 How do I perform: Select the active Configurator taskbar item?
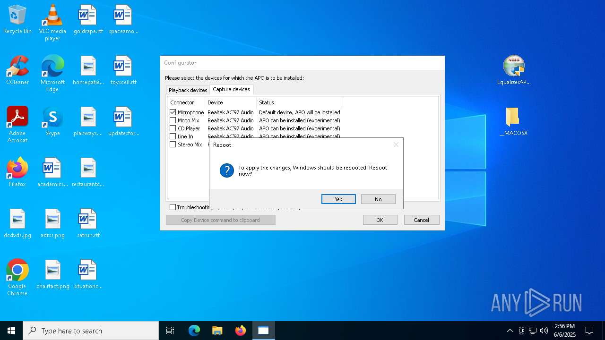(x=264, y=331)
